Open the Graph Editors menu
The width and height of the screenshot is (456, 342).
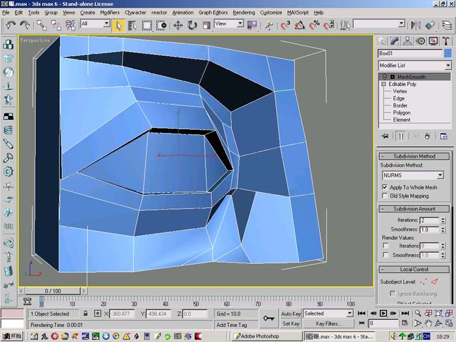213,12
